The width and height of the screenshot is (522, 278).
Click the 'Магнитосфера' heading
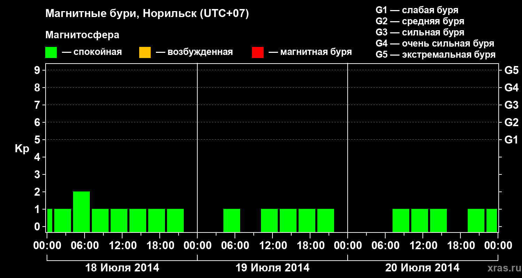pyautogui.click(x=82, y=35)
